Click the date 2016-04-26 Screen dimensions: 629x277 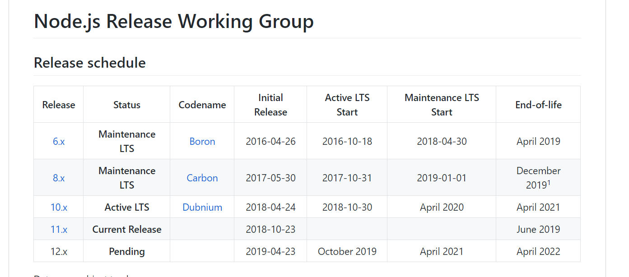coord(270,141)
